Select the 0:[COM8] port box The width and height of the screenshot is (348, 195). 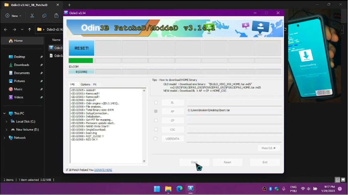click(81, 72)
